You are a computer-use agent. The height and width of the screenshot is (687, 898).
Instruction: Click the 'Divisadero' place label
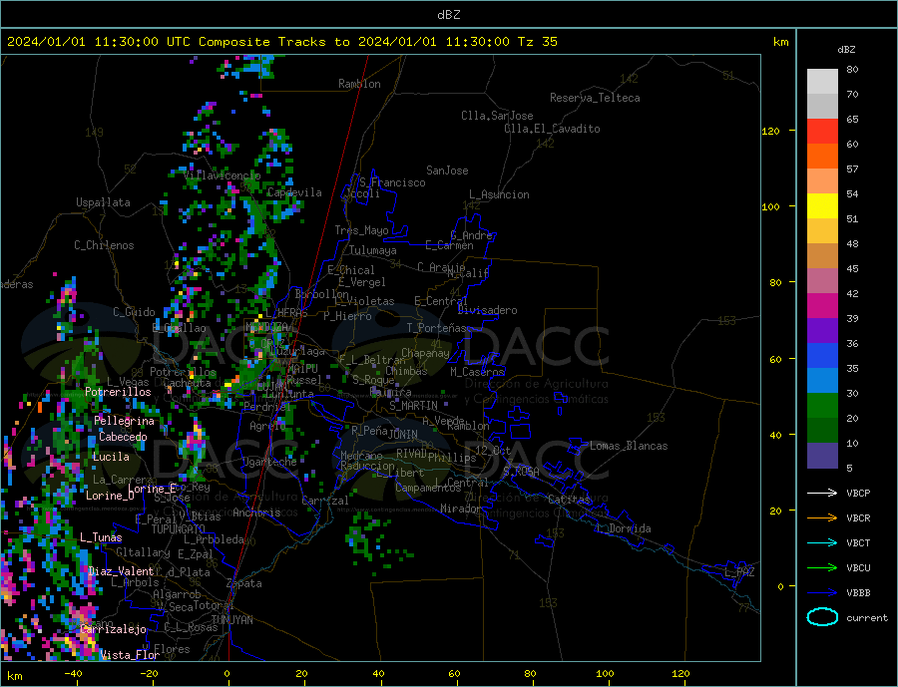[x=487, y=310]
